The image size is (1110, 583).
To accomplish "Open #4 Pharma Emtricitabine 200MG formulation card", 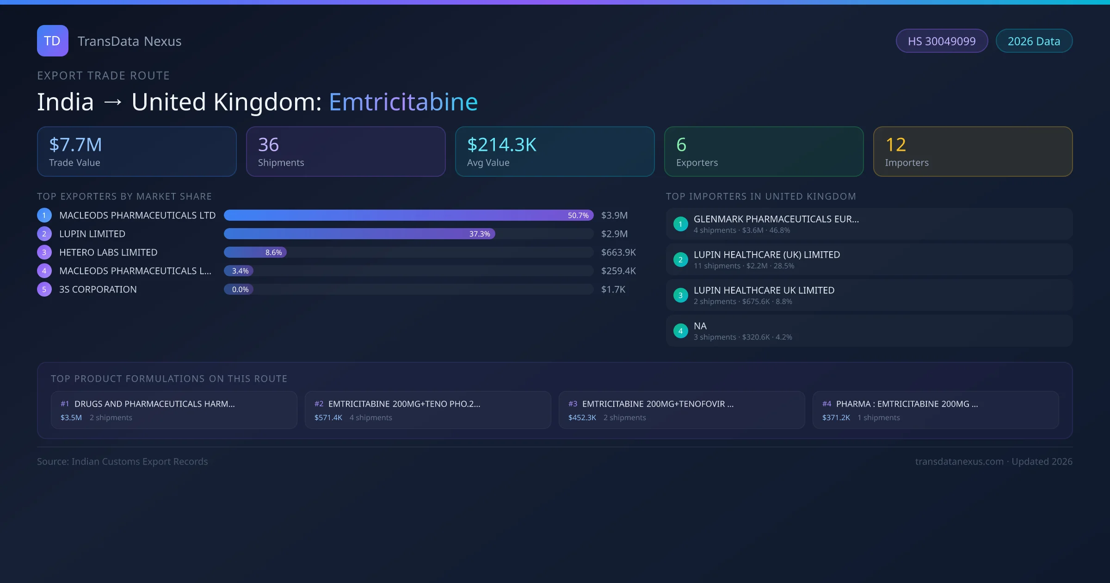I will [x=935, y=410].
